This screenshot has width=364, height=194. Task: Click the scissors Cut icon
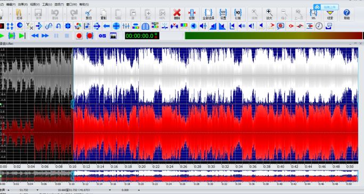(x=88, y=14)
